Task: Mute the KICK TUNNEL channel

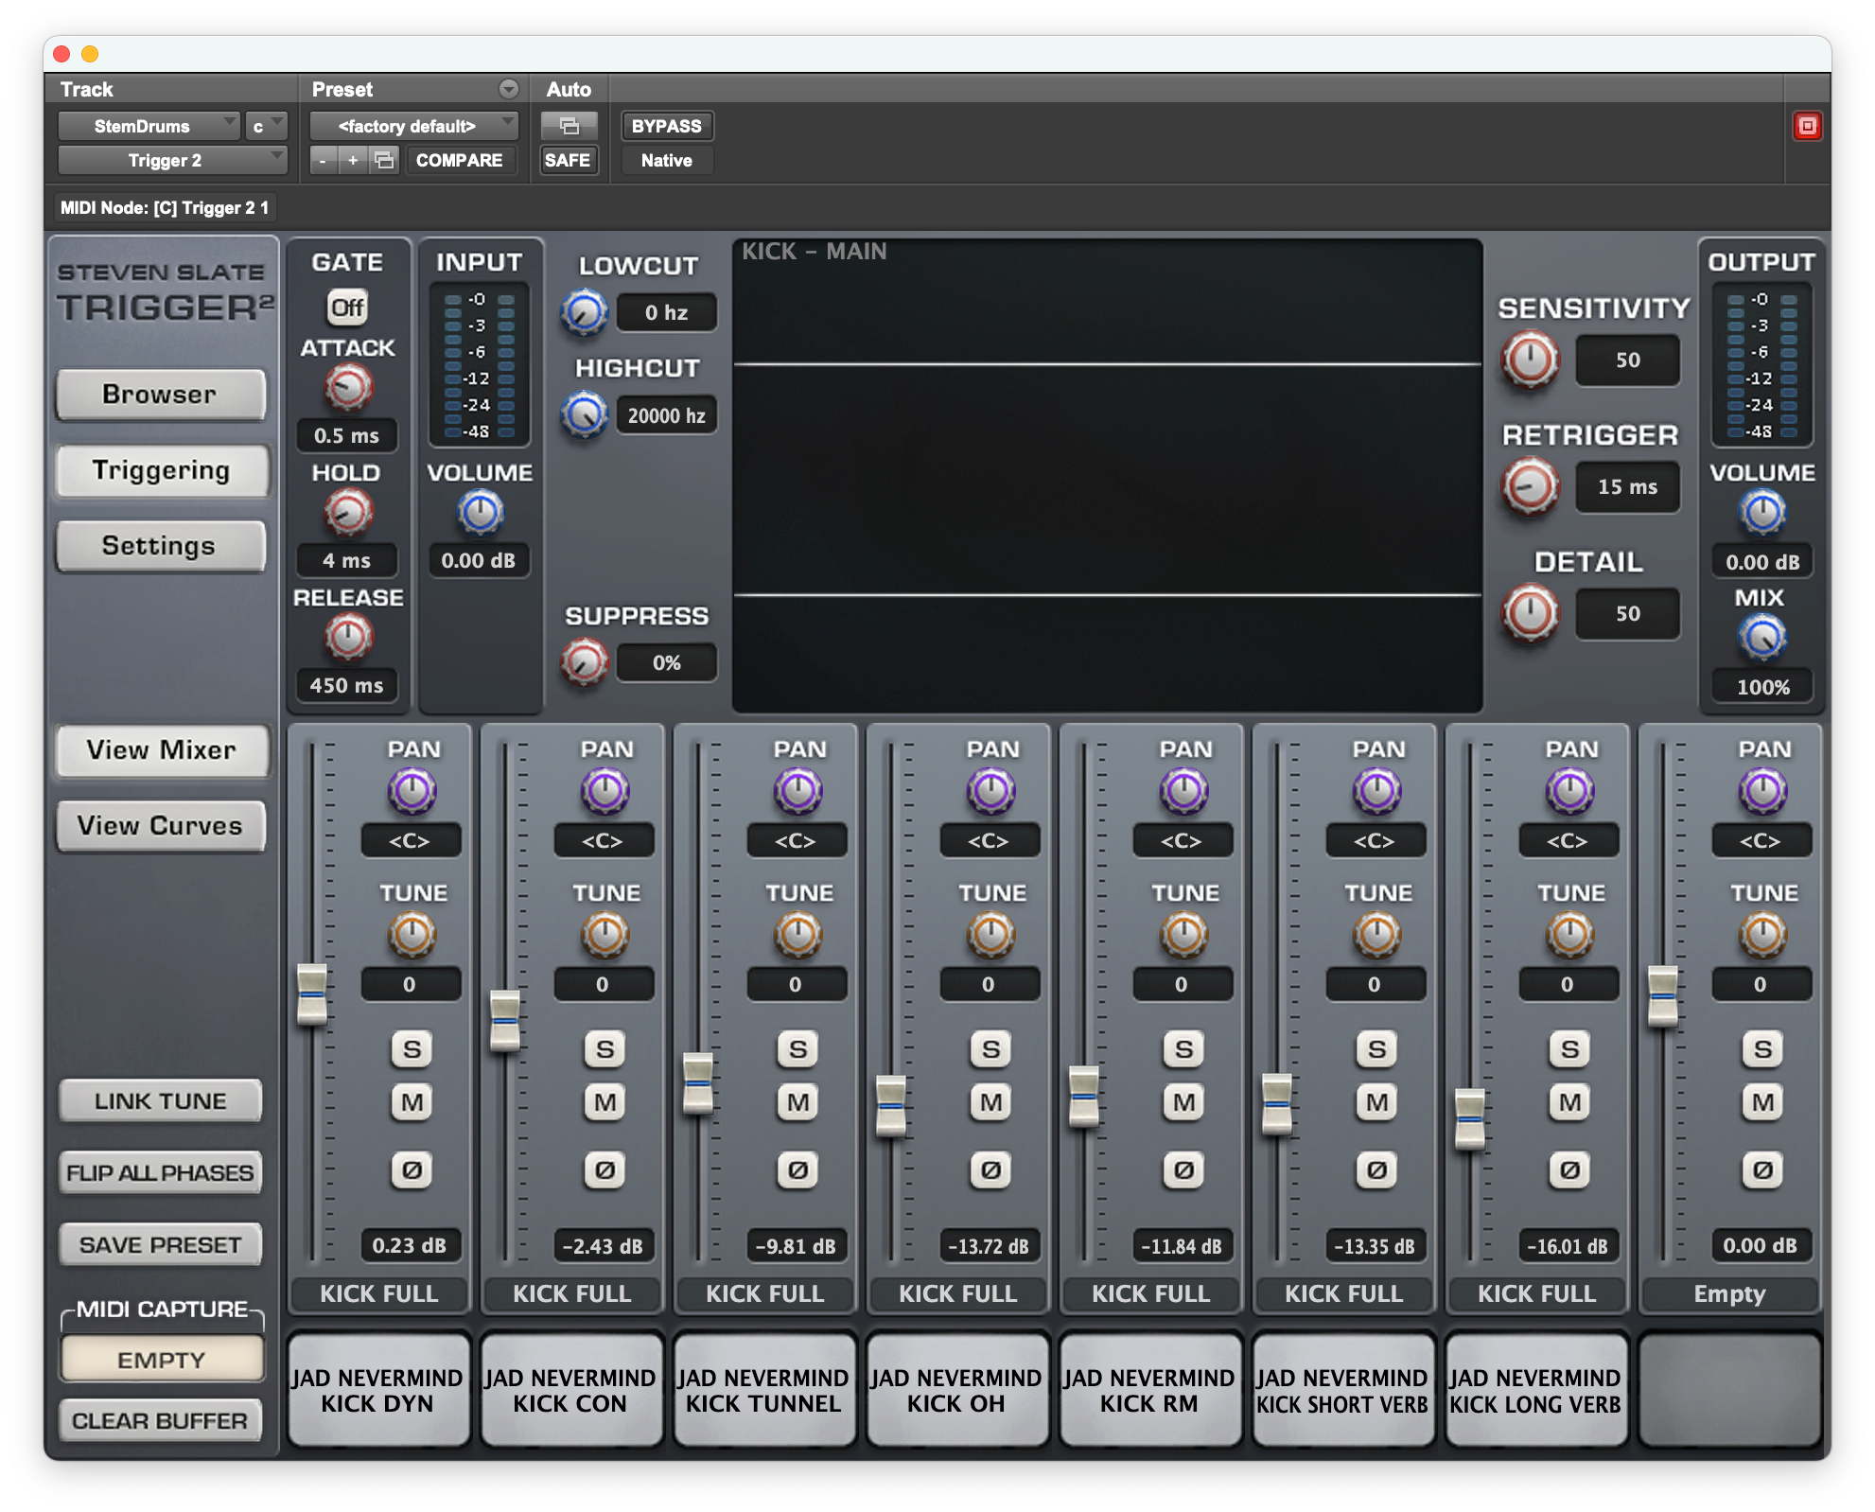Action: 797,1102
